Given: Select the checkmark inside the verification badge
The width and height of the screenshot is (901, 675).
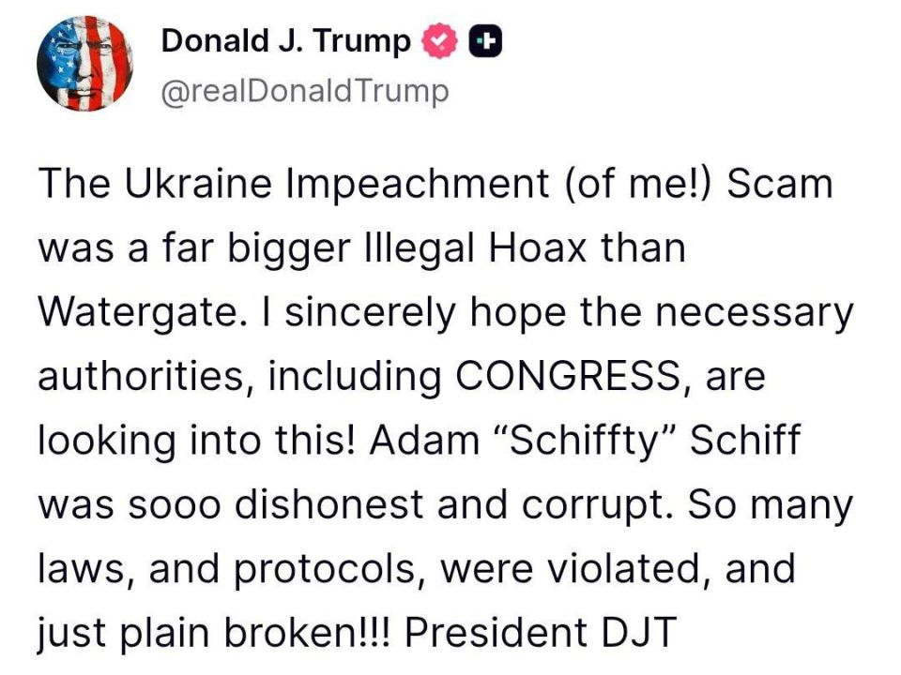Looking at the screenshot, I should point(437,40).
